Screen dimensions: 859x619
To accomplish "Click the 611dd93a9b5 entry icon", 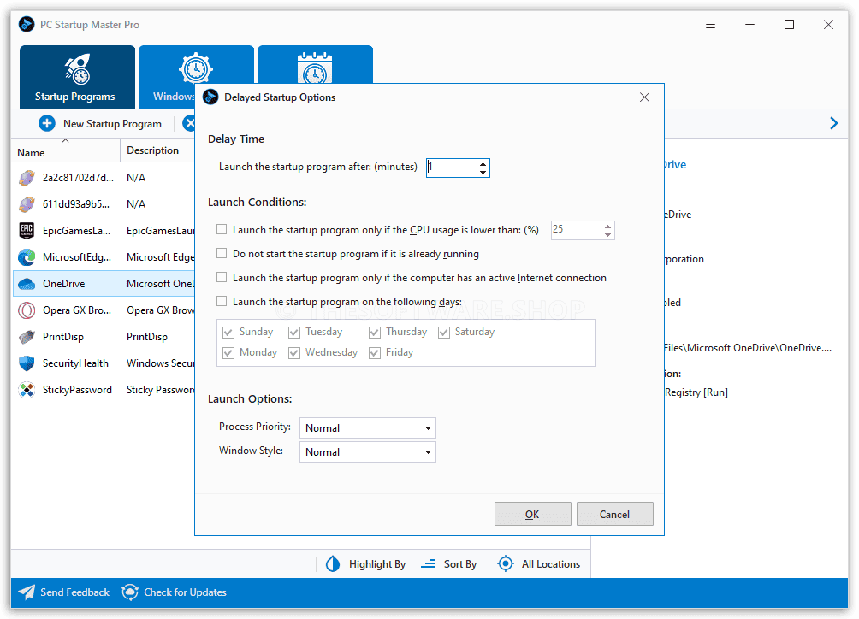I will point(27,204).
